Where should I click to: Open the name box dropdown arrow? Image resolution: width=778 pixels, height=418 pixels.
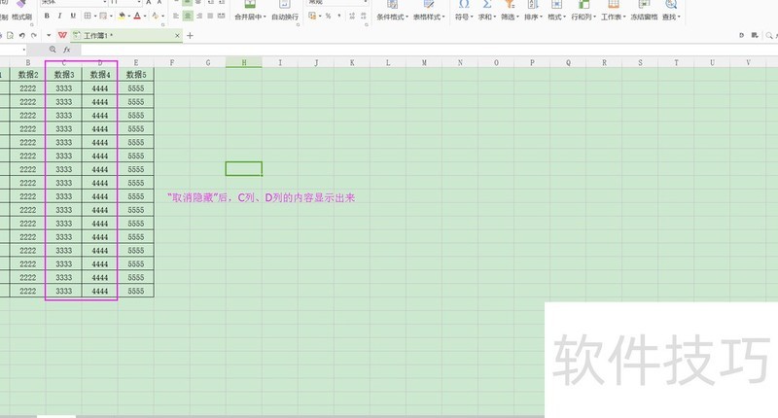pyautogui.click(x=23, y=51)
